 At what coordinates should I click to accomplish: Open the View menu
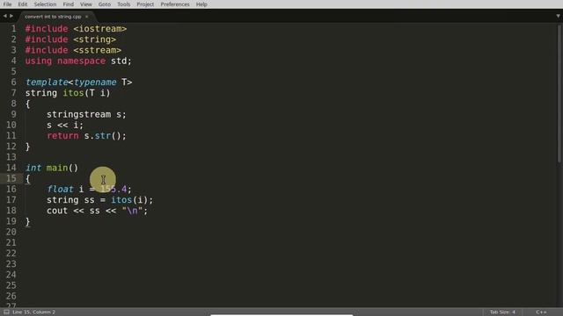(86, 4)
